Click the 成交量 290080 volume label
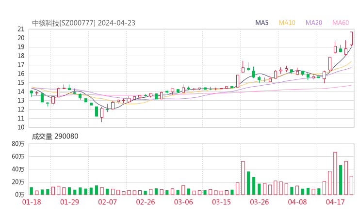This screenshot has width=359, height=213. 55,137
